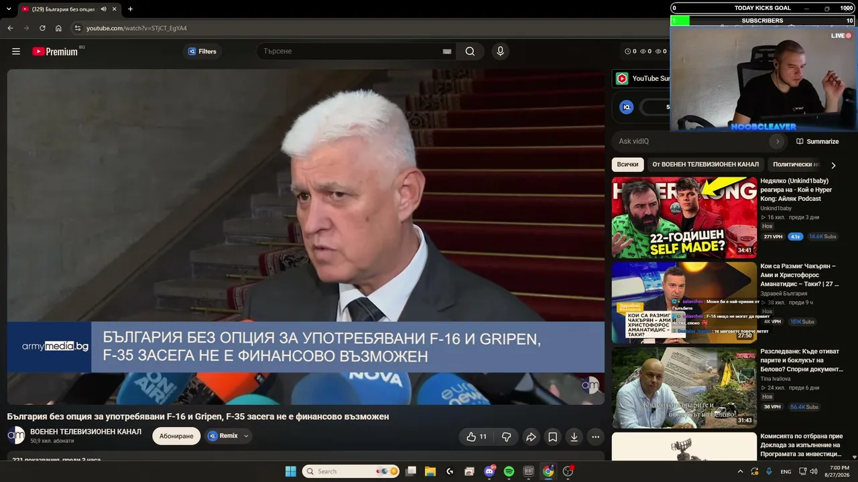Open Кои са Размиг Чакърян video title

click(x=800, y=274)
